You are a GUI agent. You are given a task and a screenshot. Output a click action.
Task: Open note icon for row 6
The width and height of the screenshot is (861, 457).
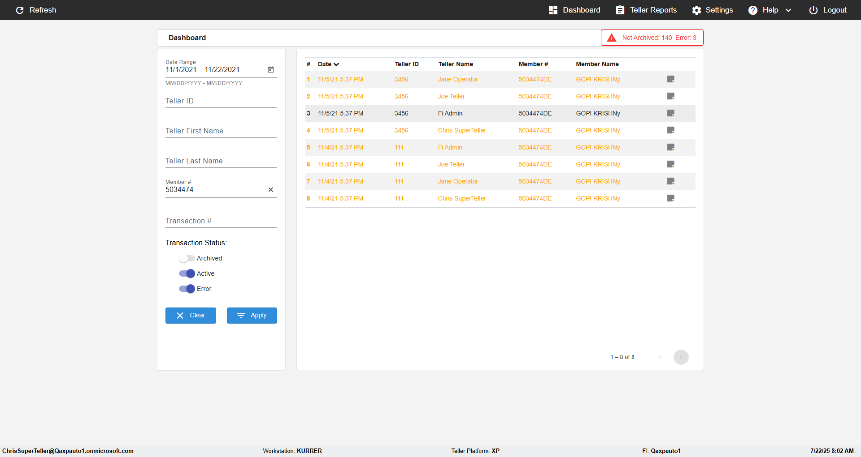pyautogui.click(x=671, y=164)
